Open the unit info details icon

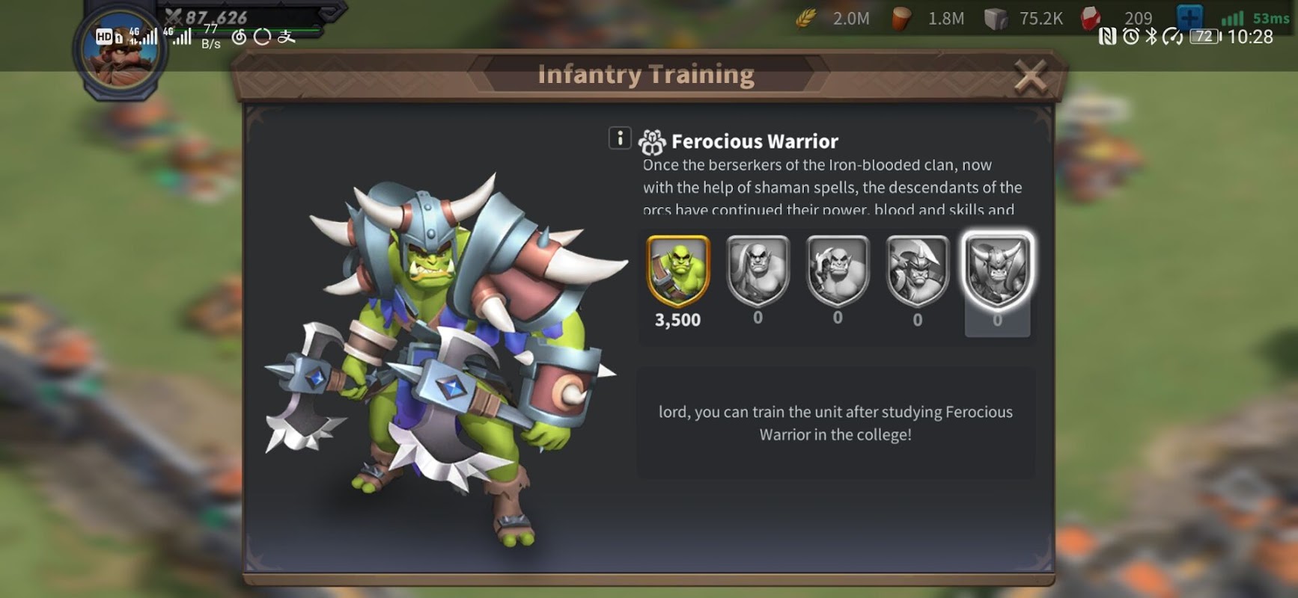[x=620, y=138]
